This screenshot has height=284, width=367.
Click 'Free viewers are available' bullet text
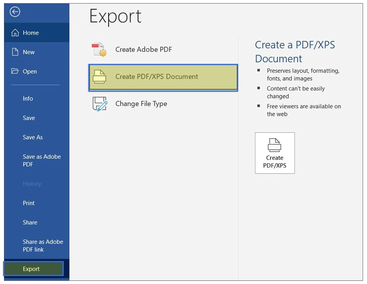point(304,110)
